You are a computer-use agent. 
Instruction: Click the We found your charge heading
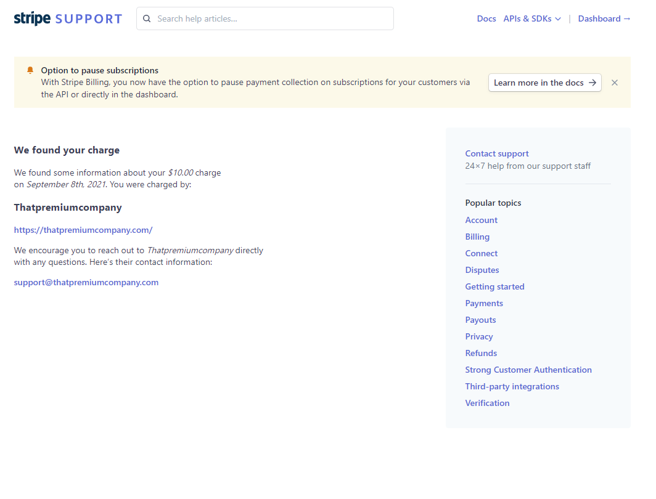[x=67, y=150]
